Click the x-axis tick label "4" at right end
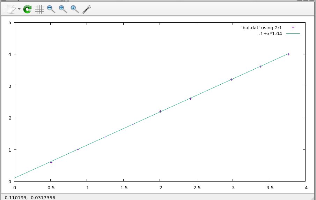 (306, 188)
